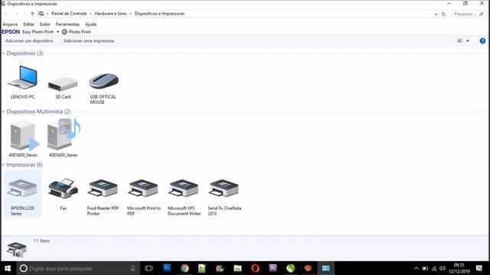
Task: Collapse the Dispositivos Multimídia (2) group
Action: 3,112
